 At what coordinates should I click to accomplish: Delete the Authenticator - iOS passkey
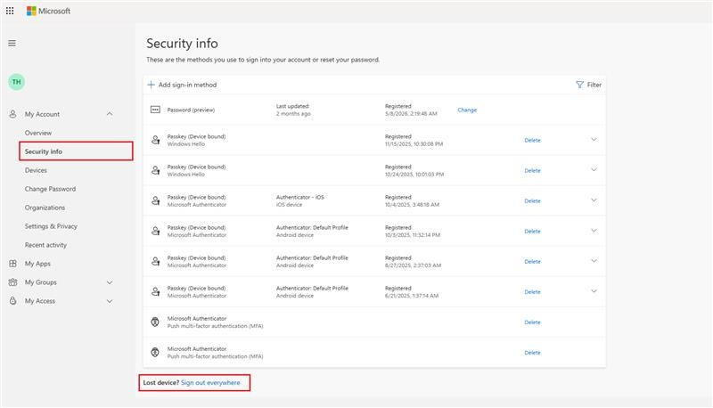tap(532, 200)
